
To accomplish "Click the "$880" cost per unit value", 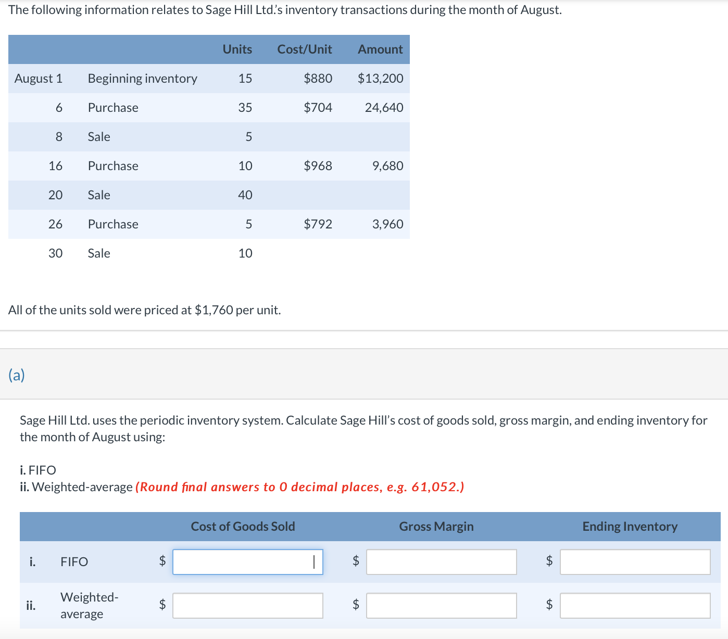I will tap(318, 79).
